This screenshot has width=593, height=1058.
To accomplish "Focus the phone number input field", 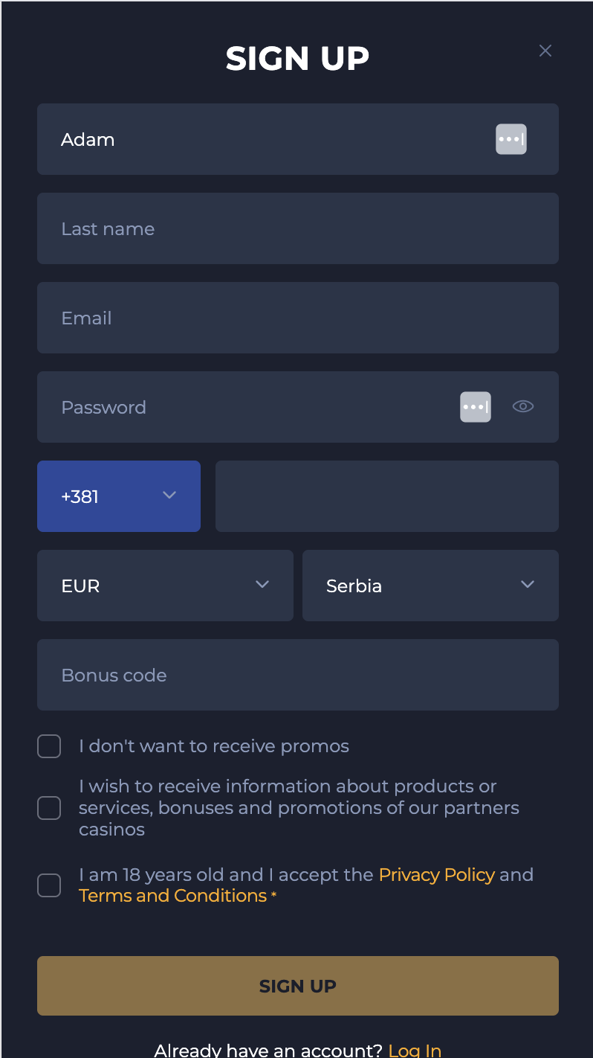I will 386,496.
